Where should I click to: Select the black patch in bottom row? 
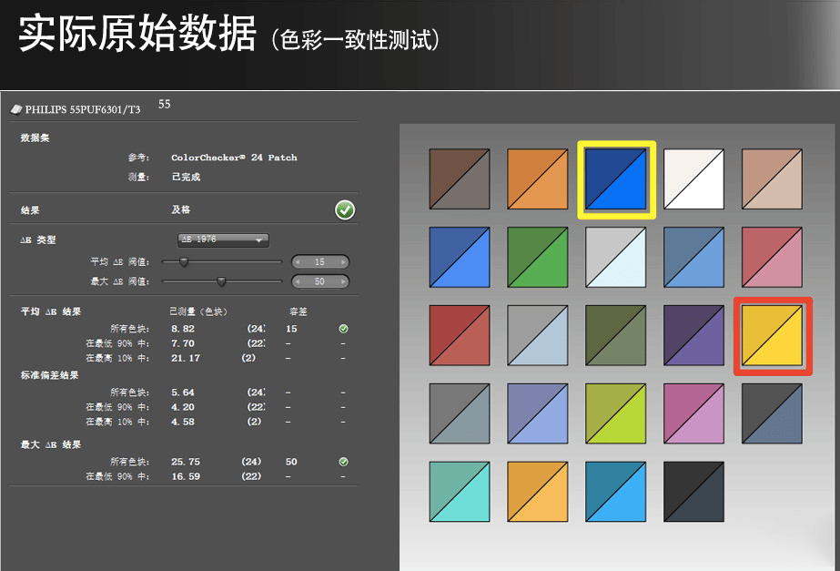pyautogui.click(x=693, y=492)
